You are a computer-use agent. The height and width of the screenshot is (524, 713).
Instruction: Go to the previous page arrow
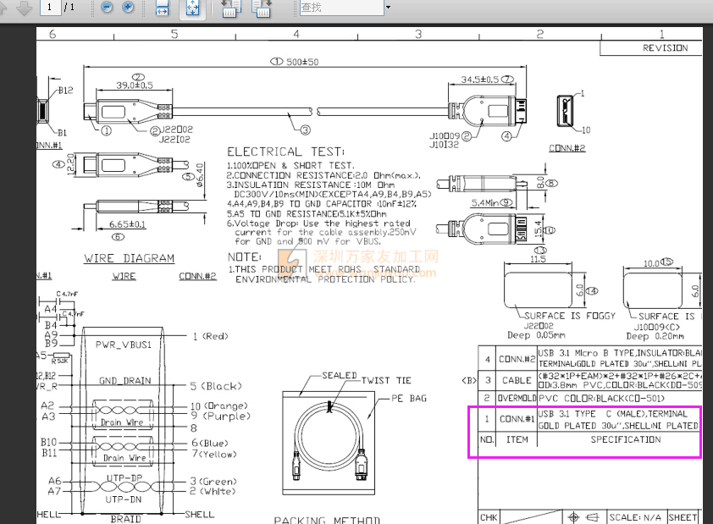click(x=5, y=8)
